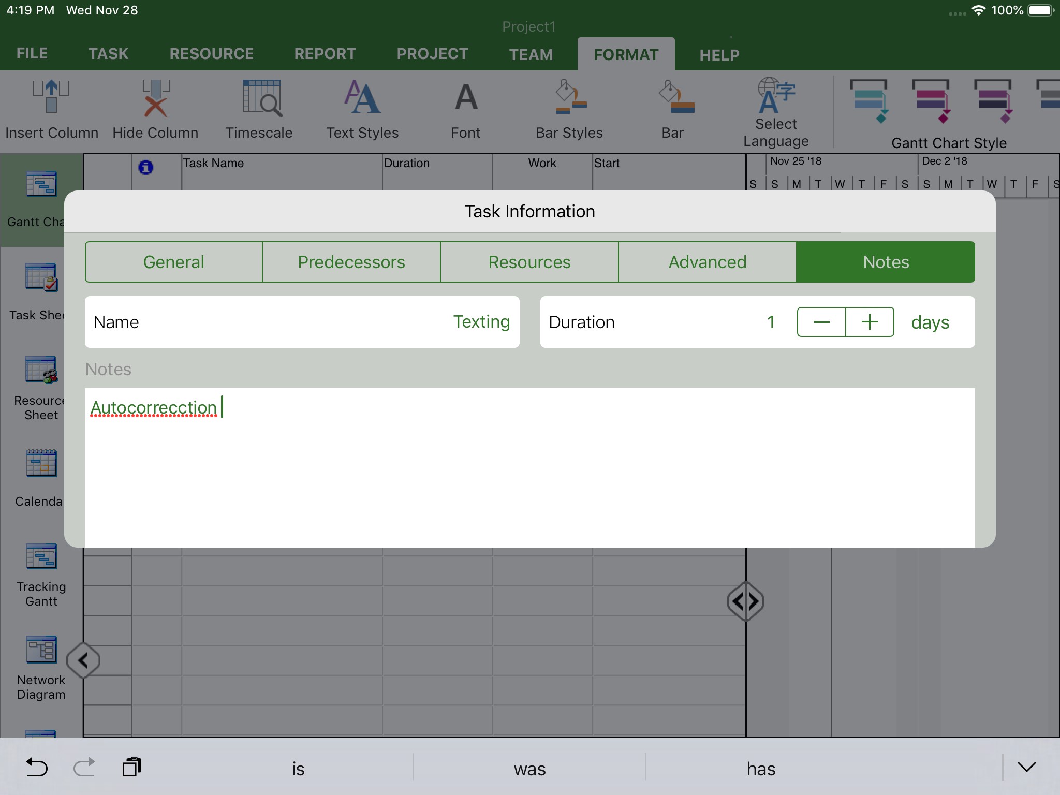1060x795 pixels.
Task: Tap the splitter diamond on the Gantt chart
Action: (x=745, y=601)
